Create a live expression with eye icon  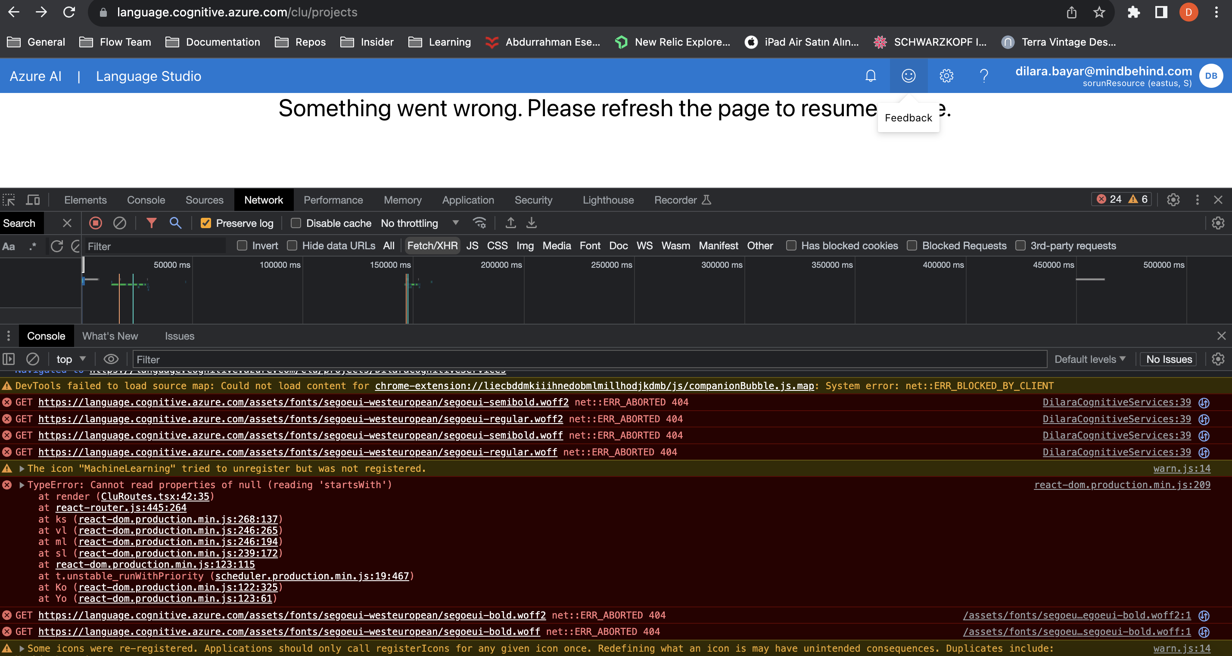(x=111, y=359)
